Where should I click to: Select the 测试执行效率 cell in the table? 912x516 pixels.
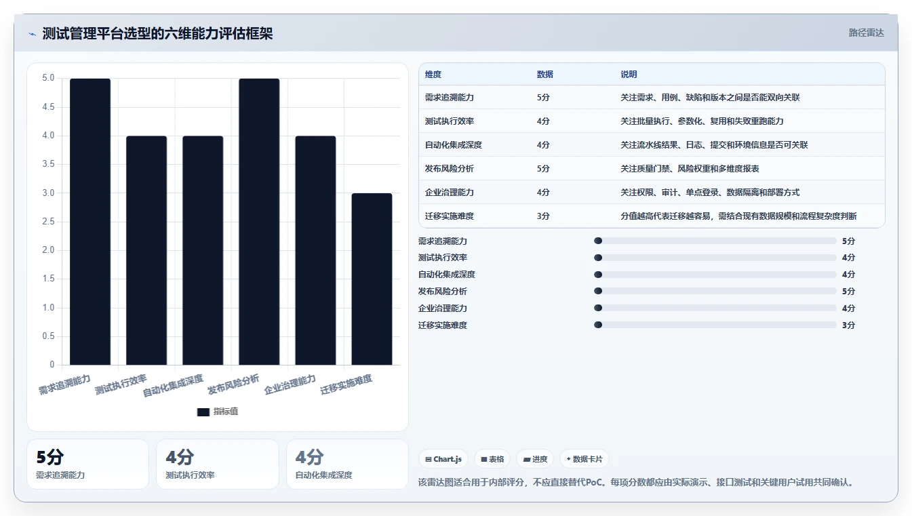pos(450,121)
